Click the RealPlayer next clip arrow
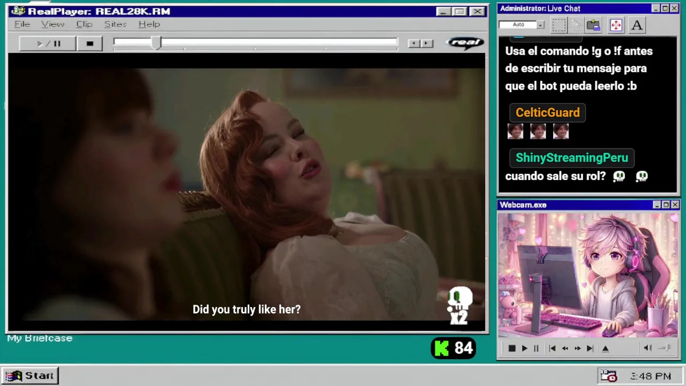Image resolution: width=686 pixels, height=386 pixels. [427, 43]
